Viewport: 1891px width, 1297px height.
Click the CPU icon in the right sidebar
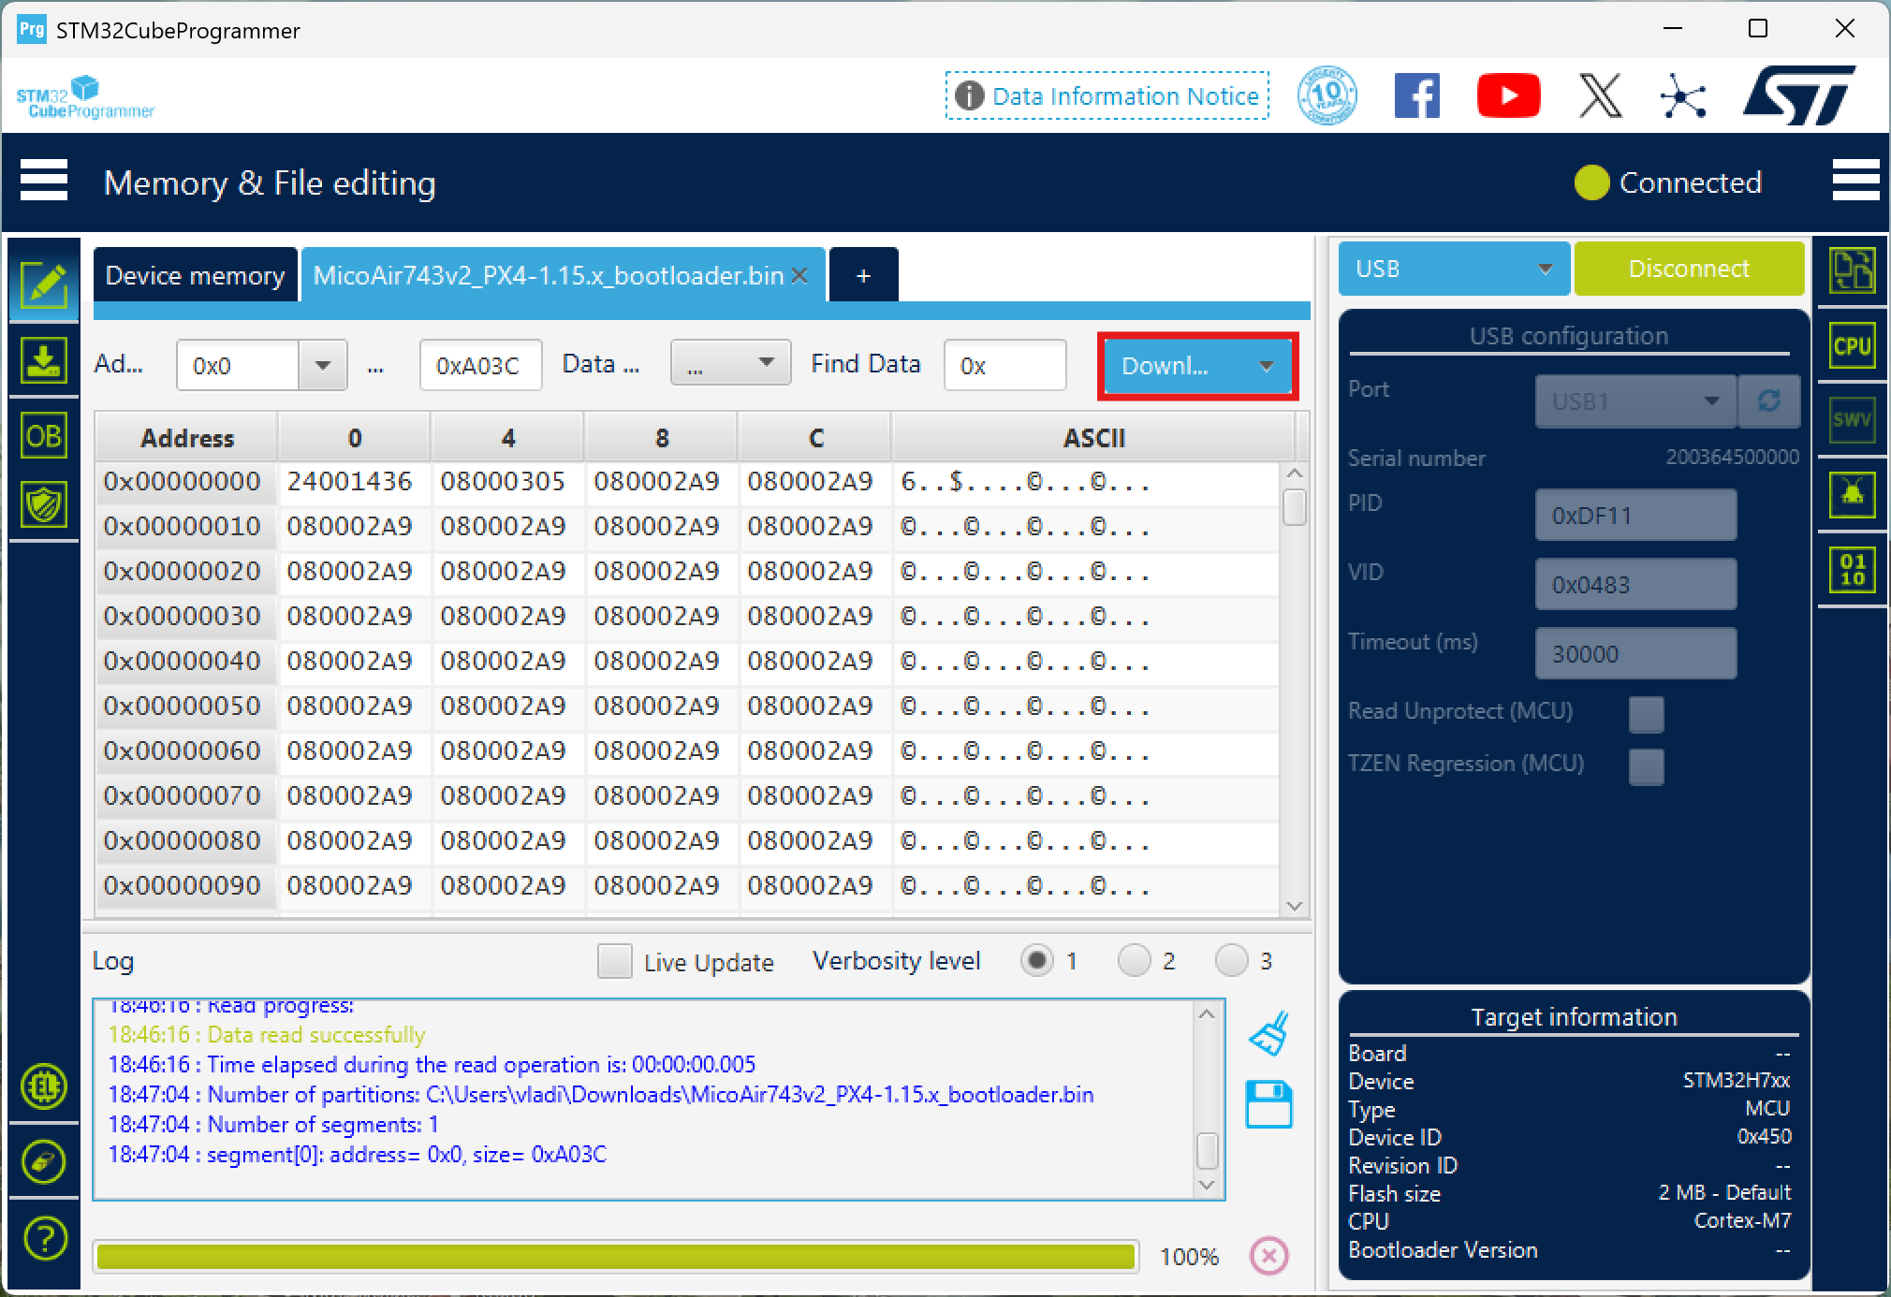pyautogui.click(x=1852, y=346)
